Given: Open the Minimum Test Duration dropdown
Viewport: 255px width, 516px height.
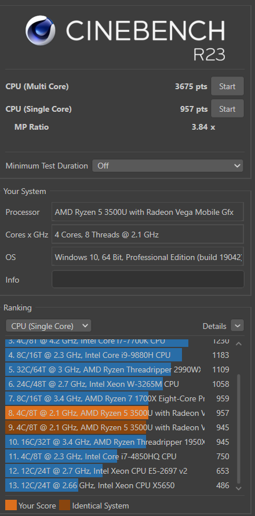Looking at the screenshot, I should (x=167, y=166).
